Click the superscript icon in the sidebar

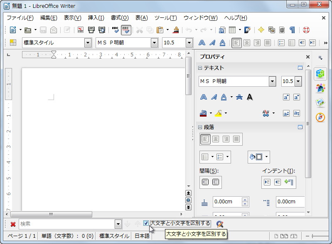(286, 114)
